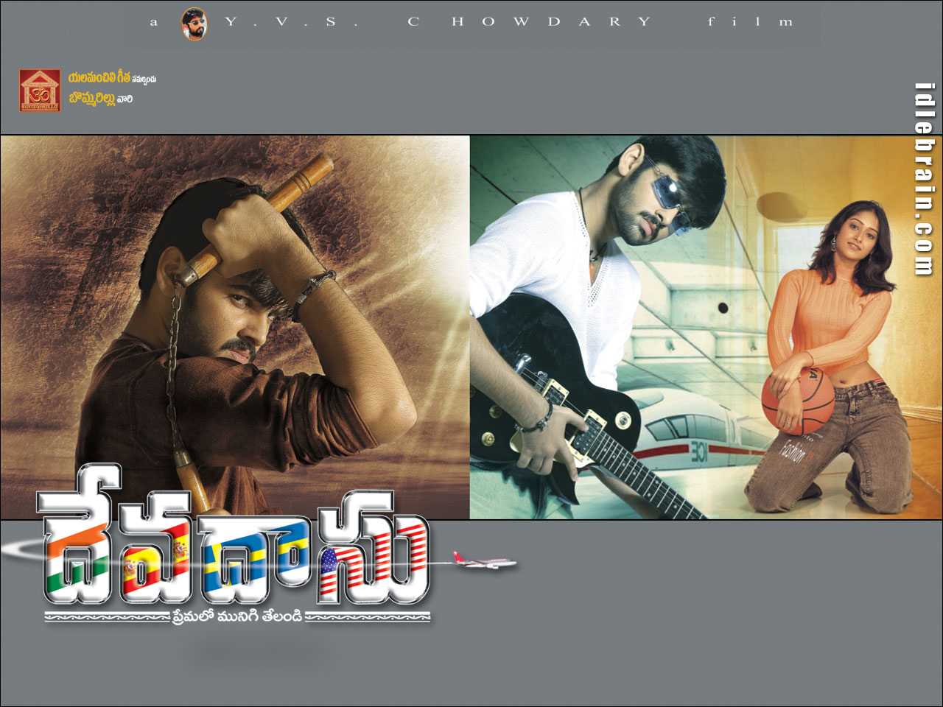943x707 pixels.
Task: Click the red temple logo emblem
Action: pyautogui.click(x=40, y=91)
